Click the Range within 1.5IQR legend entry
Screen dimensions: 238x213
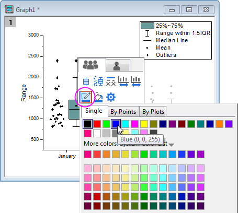[183, 33]
